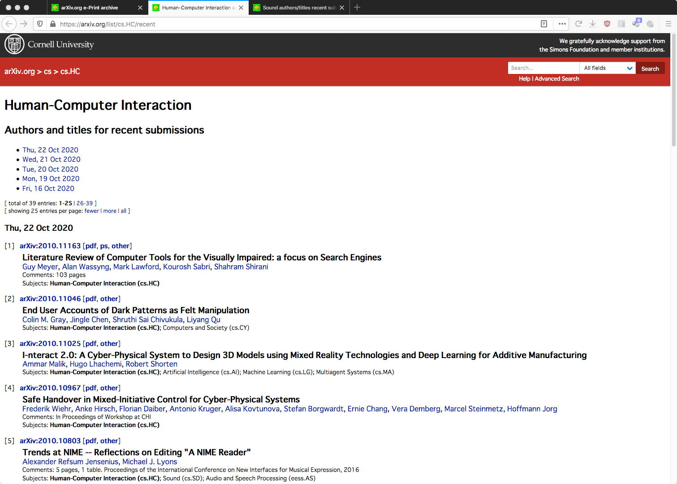View author Colin M. Gray
Image resolution: width=677 pixels, height=484 pixels.
pos(44,320)
